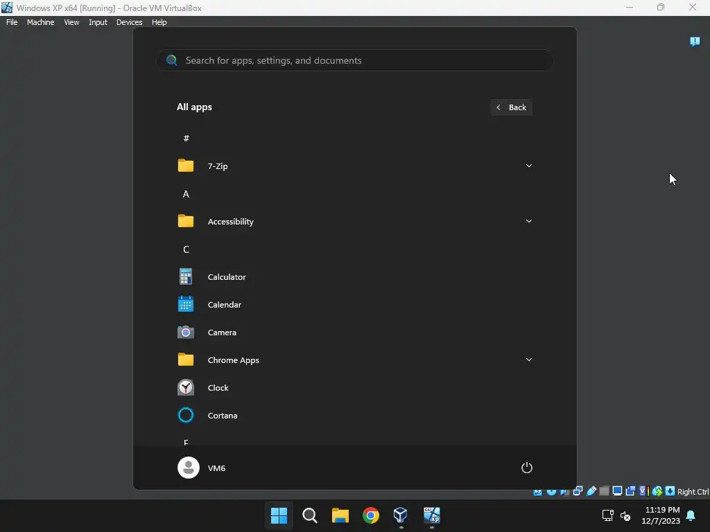Click the Back button in All apps
Screen dimensions: 710x532
(511, 107)
